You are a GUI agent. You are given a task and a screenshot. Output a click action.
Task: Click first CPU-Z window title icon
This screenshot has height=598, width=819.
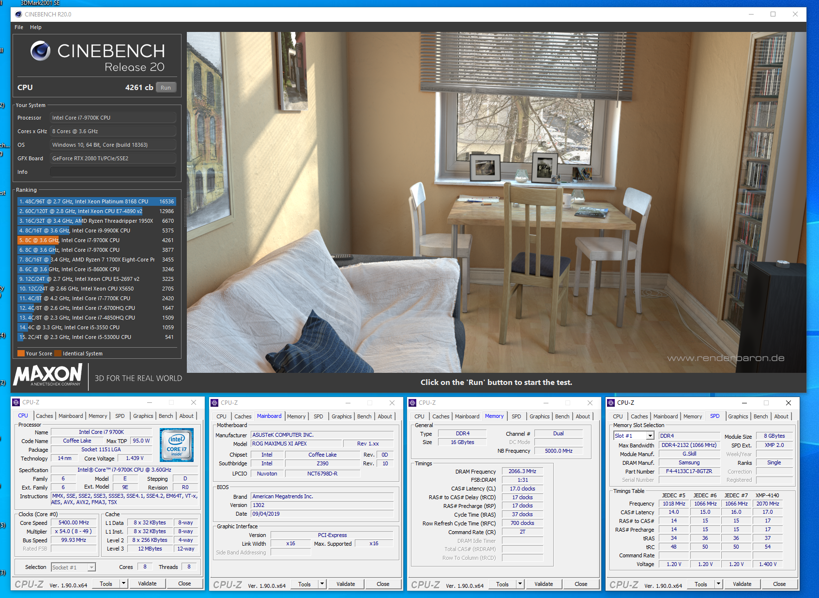point(16,402)
